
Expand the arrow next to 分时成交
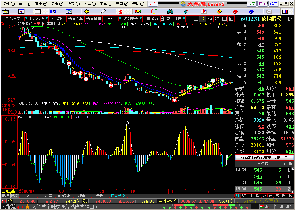[285, 164]
